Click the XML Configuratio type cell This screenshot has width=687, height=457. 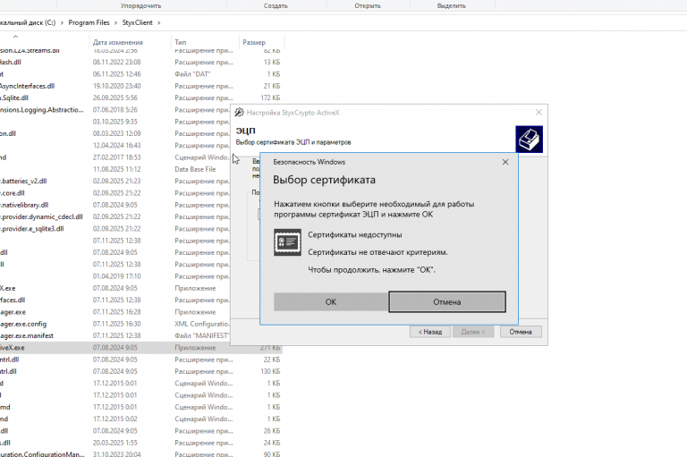[x=202, y=324]
